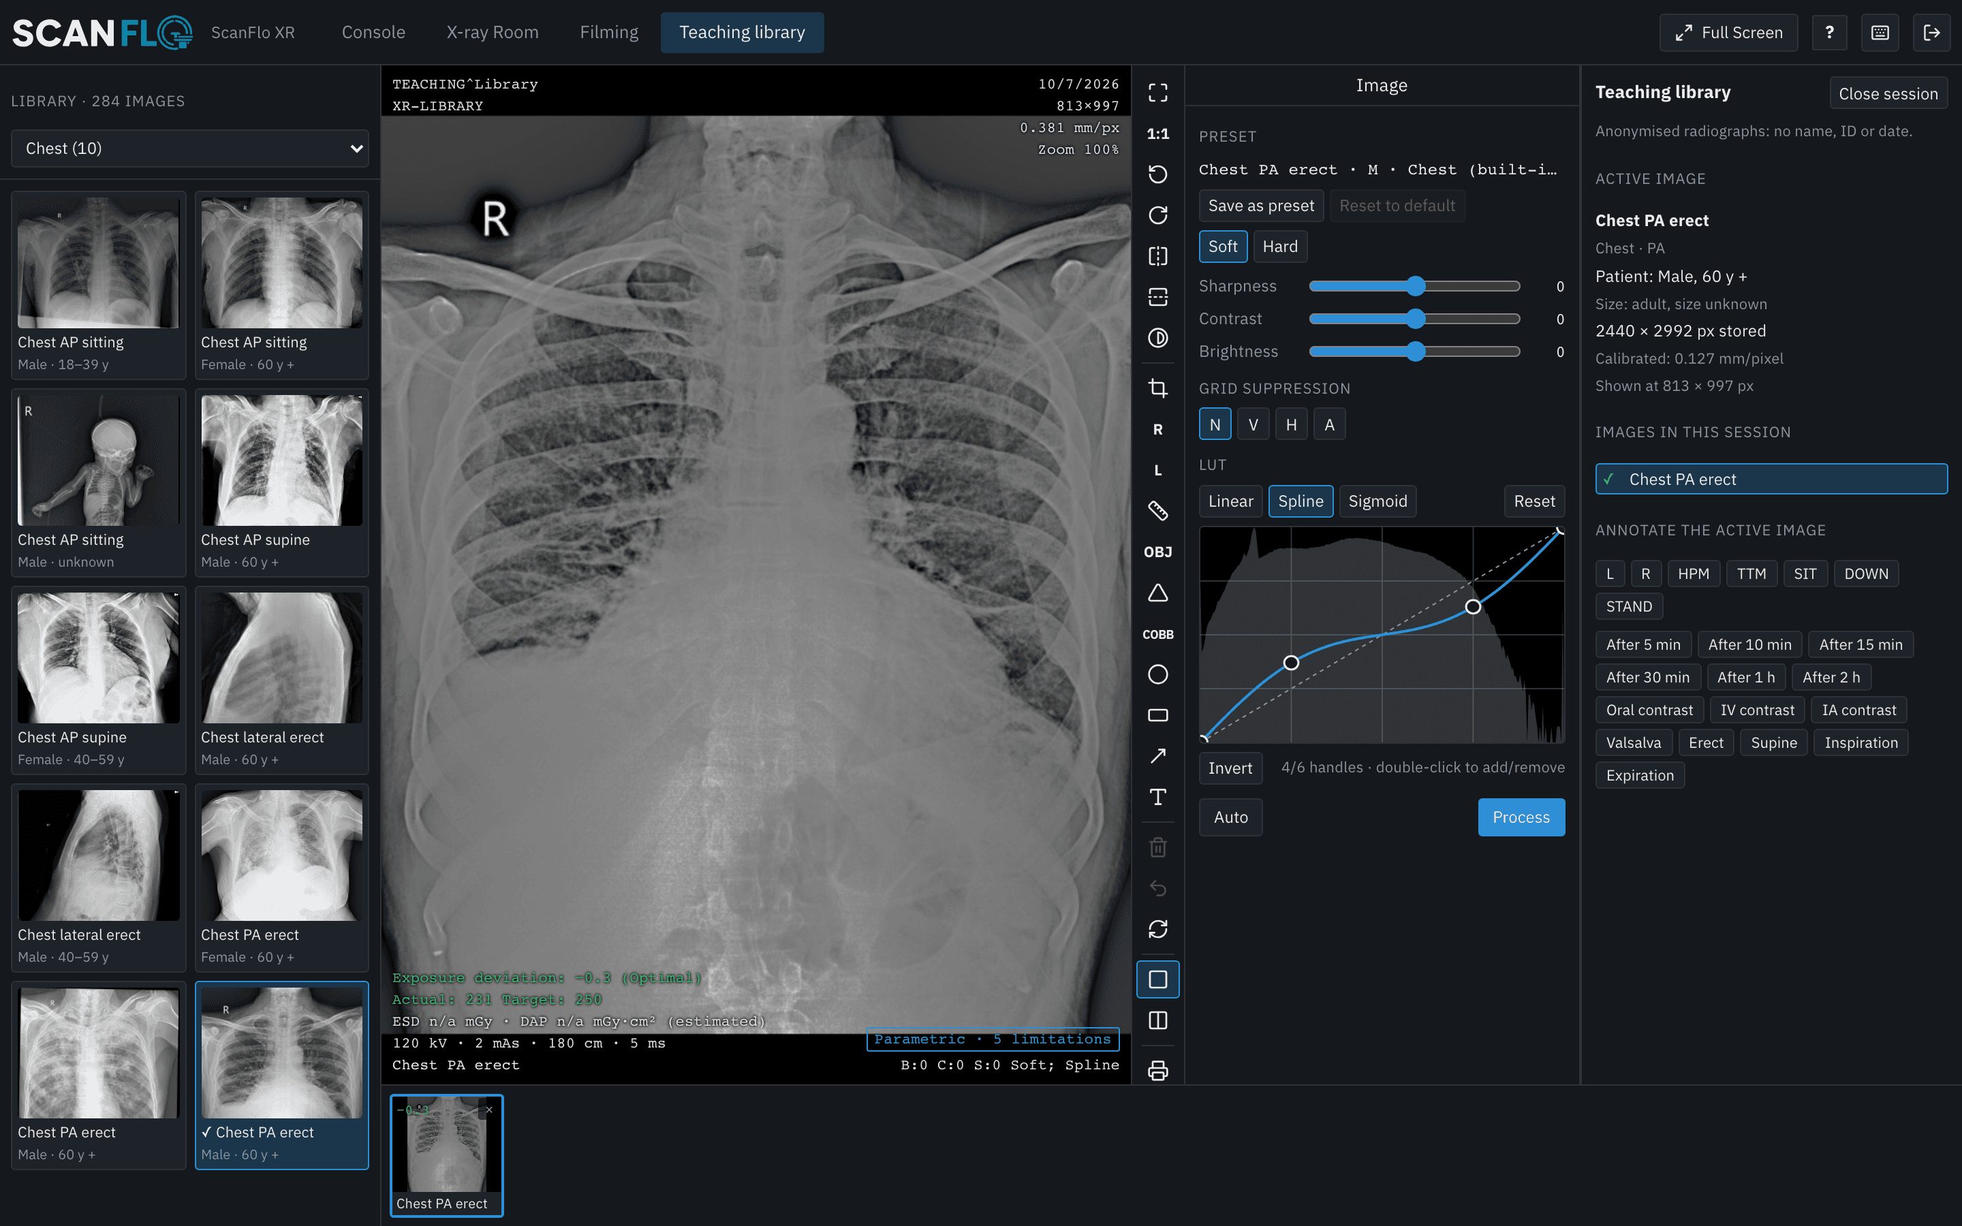Click the Auto button
This screenshot has height=1226, width=1962.
point(1230,817)
